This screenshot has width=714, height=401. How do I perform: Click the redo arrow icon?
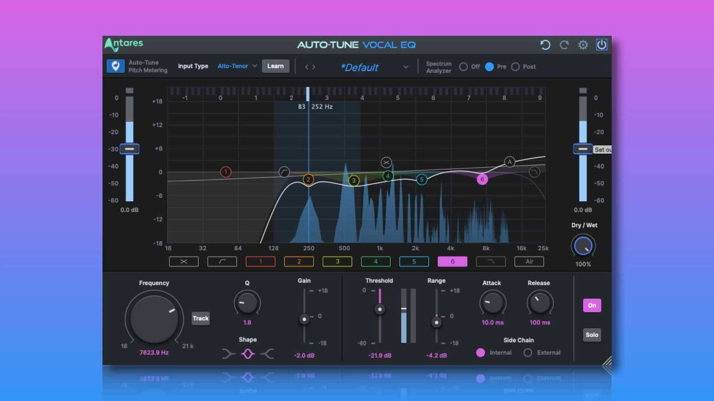click(564, 45)
